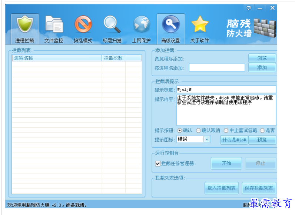Select the 是否 radio option
The width and height of the screenshot is (295, 215).
[262, 130]
